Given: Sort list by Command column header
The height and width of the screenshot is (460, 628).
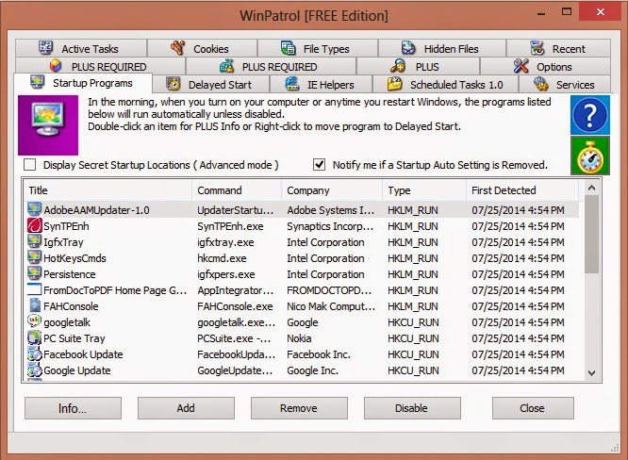Looking at the screenshot, I should click(x=237, y=190).
